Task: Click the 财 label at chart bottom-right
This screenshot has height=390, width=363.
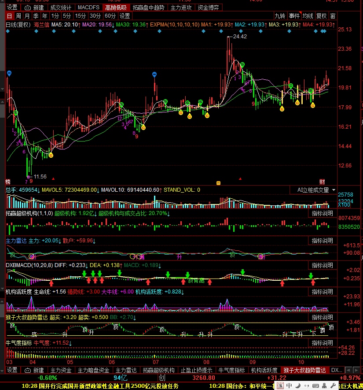Action: coord(322,182)
